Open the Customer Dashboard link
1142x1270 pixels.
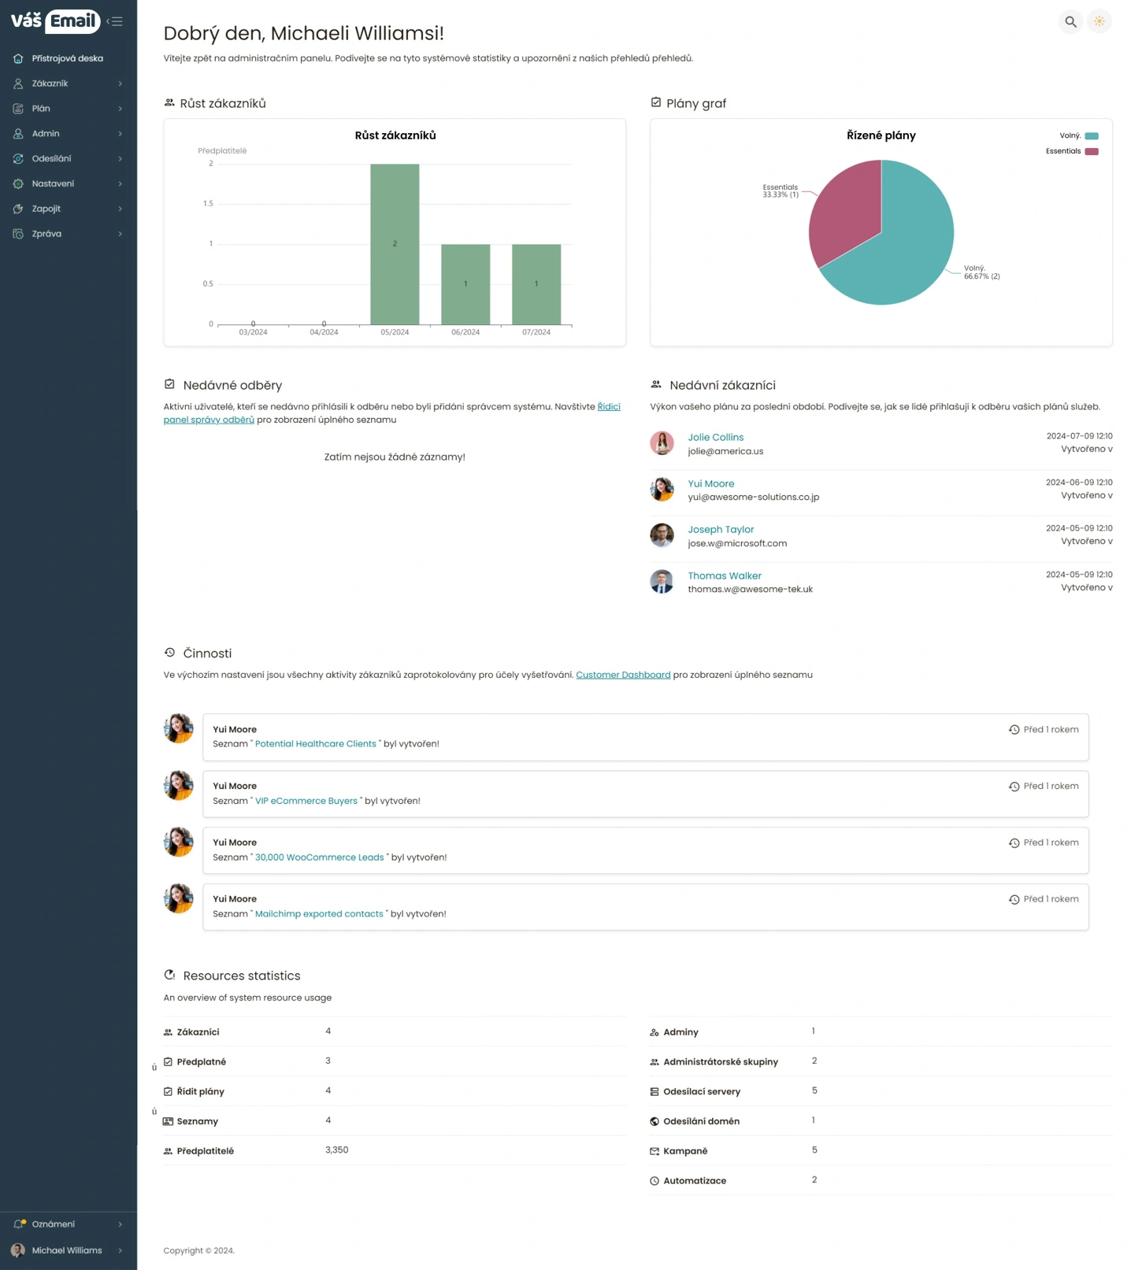pos(622,675)
